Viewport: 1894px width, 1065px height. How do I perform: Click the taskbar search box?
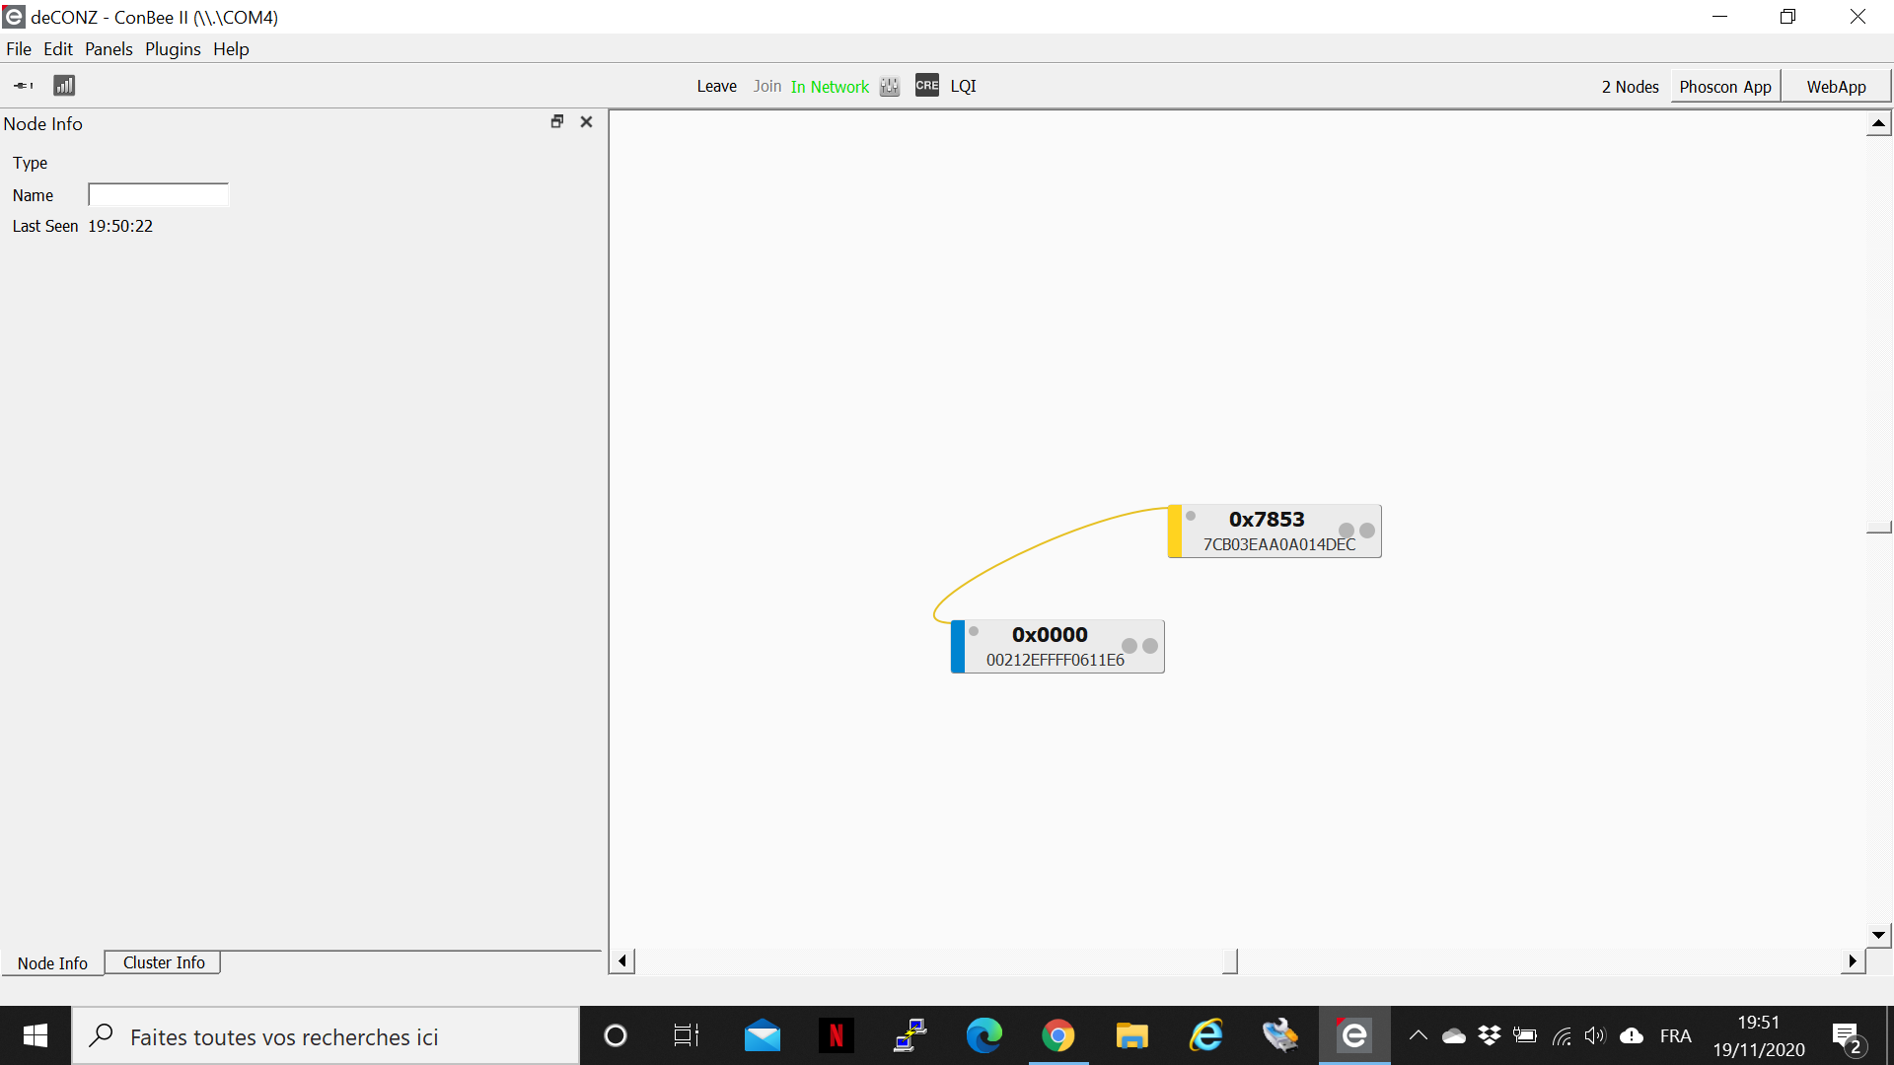326,1036
